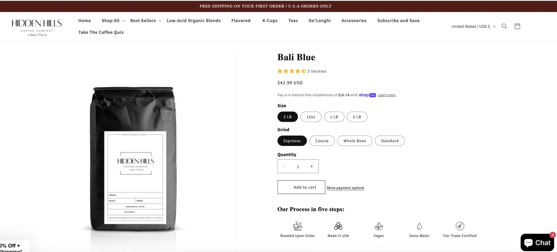Select the 12oz size option
This screenshot has width=557, height=252.
(x=311, y=117)
